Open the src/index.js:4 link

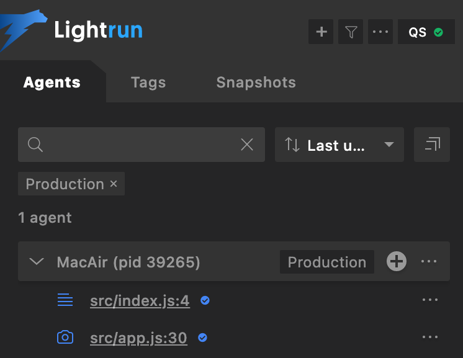pos(140,301)
